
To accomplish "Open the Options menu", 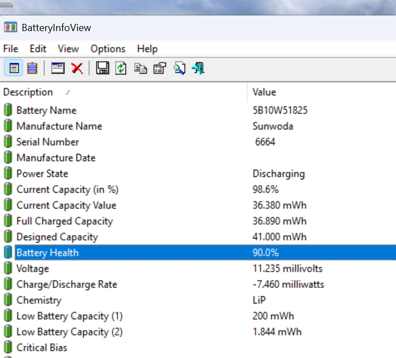I will click(108, 49).
